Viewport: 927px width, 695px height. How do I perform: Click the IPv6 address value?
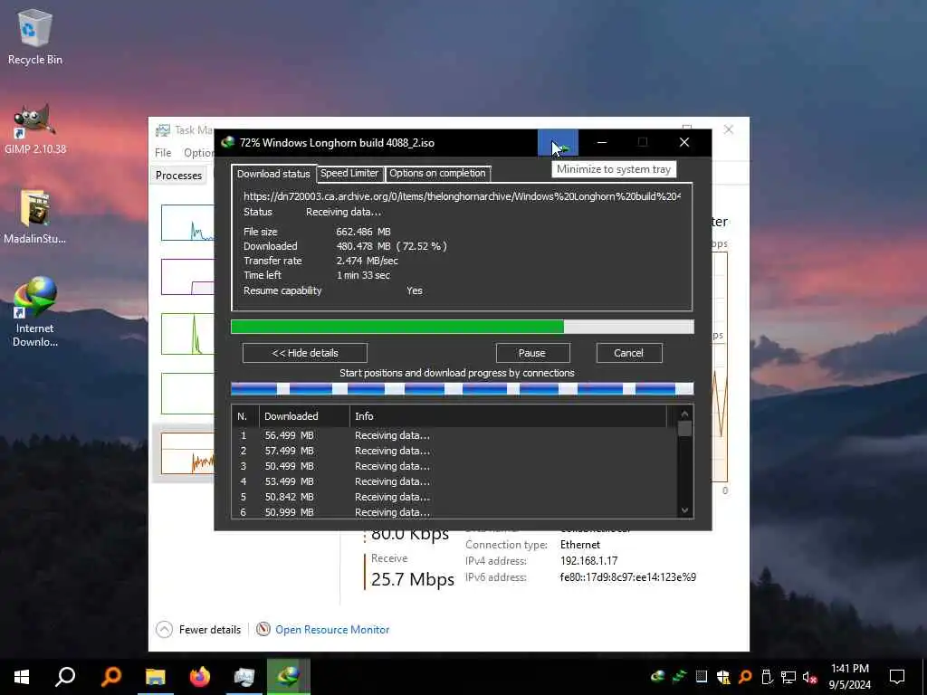628,577
